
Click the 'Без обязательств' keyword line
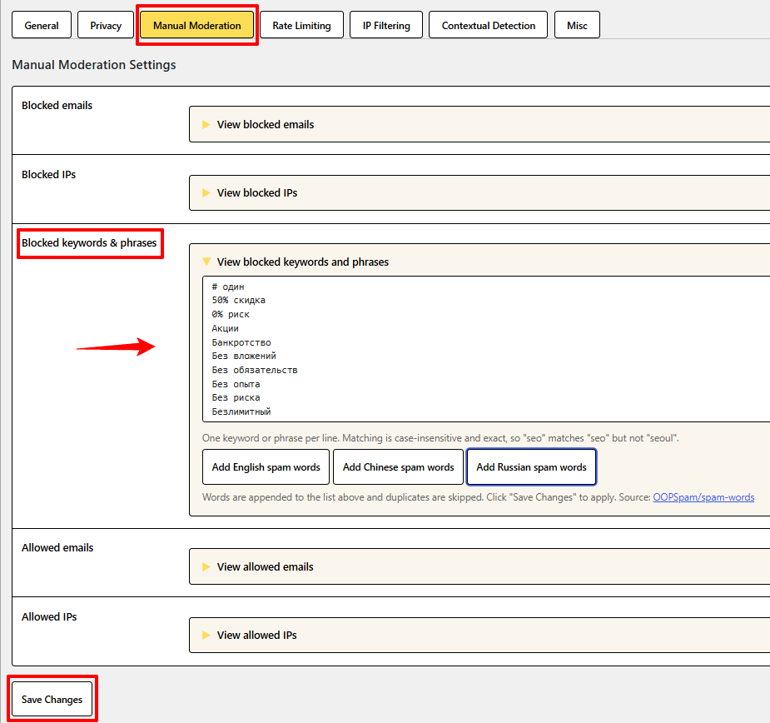point(255,370)
